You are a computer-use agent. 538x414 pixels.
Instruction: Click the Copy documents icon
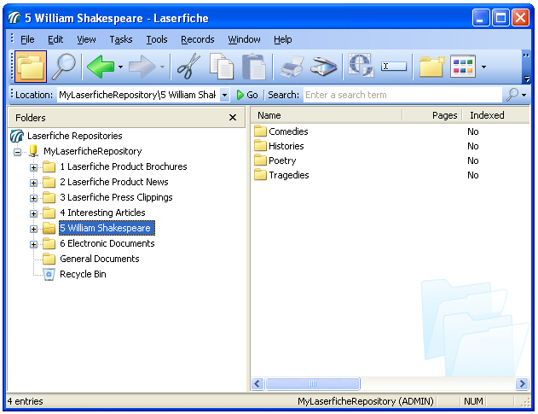(222, 67)
